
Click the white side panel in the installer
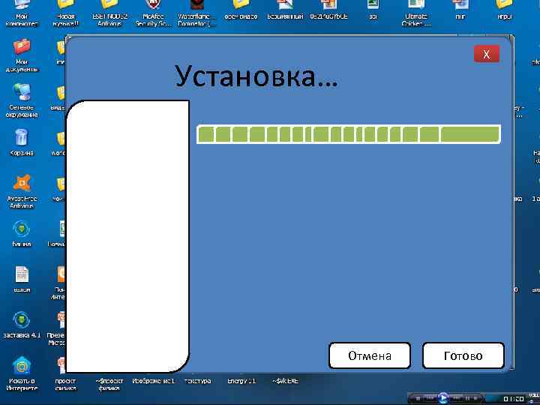pos(127,236)
